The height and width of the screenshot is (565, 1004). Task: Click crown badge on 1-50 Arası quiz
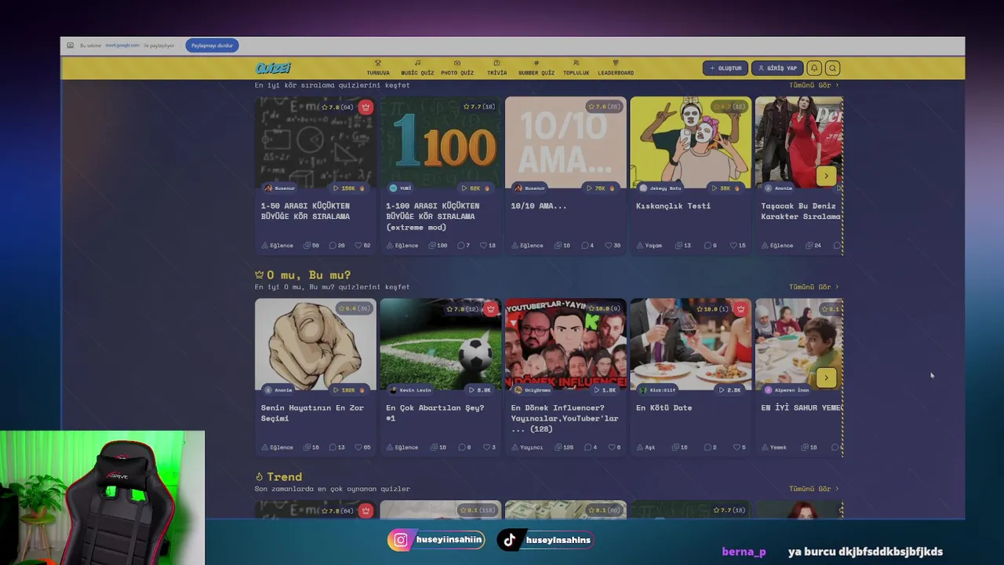click(x=366, y=107)
